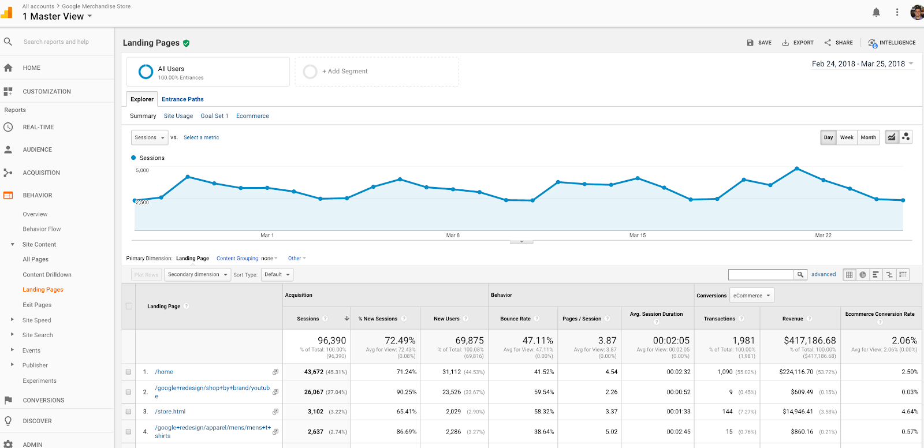The width and height of the screenshot is (924, 448).
Task: Set graph granularity to Week
Action: pyautogui.click(x=847, y=137)
